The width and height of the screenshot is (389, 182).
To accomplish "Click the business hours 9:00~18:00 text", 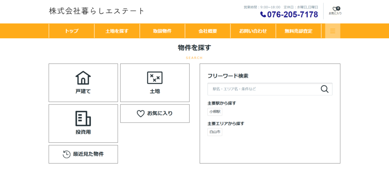I will click(x=262, y=7).
